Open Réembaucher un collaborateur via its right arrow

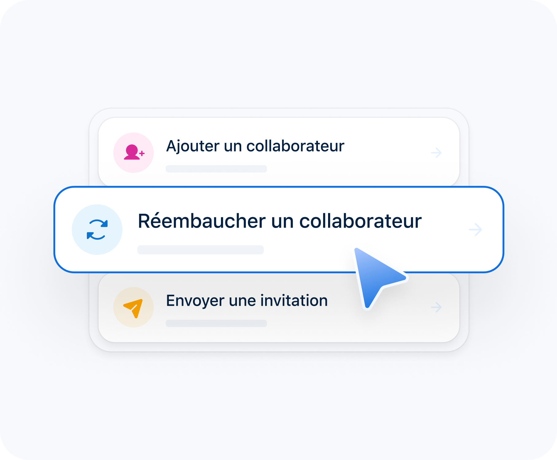(475, 229)
